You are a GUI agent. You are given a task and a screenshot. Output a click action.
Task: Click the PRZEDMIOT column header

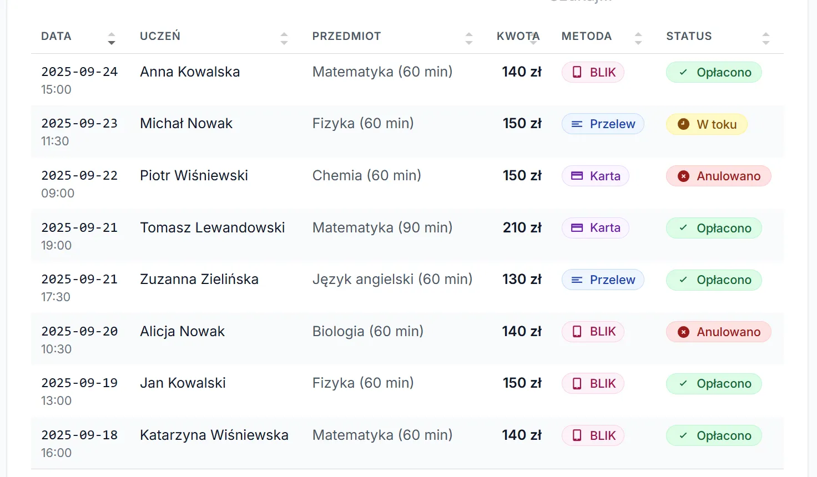[346, 36]
